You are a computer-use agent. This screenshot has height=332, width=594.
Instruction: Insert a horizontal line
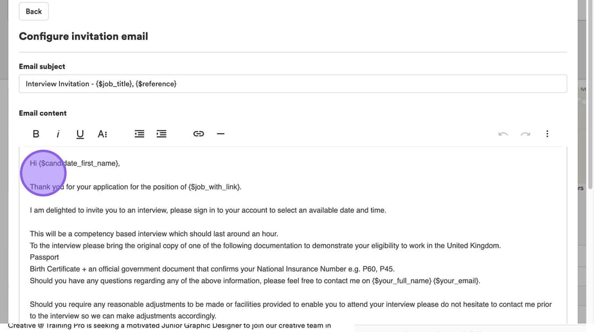click(x=221, y=134)
